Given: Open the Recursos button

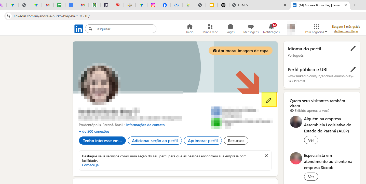Looking at the screenshot, I should [236, 141].
